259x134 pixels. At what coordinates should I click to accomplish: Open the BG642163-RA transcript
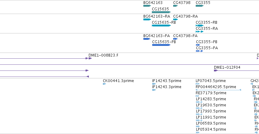[x=147, y=19]
